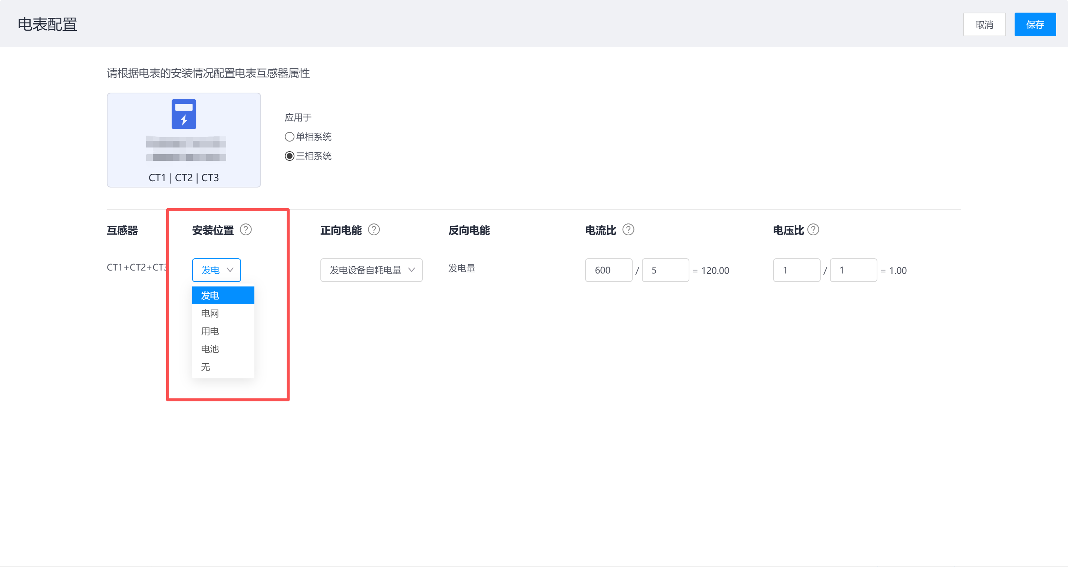Click current ratio field showing 600
The height and width of the screenshot is (567, 1068).
click(x=608, y=270)
